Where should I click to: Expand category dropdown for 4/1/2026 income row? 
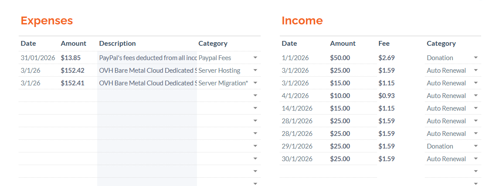[476, 95]
